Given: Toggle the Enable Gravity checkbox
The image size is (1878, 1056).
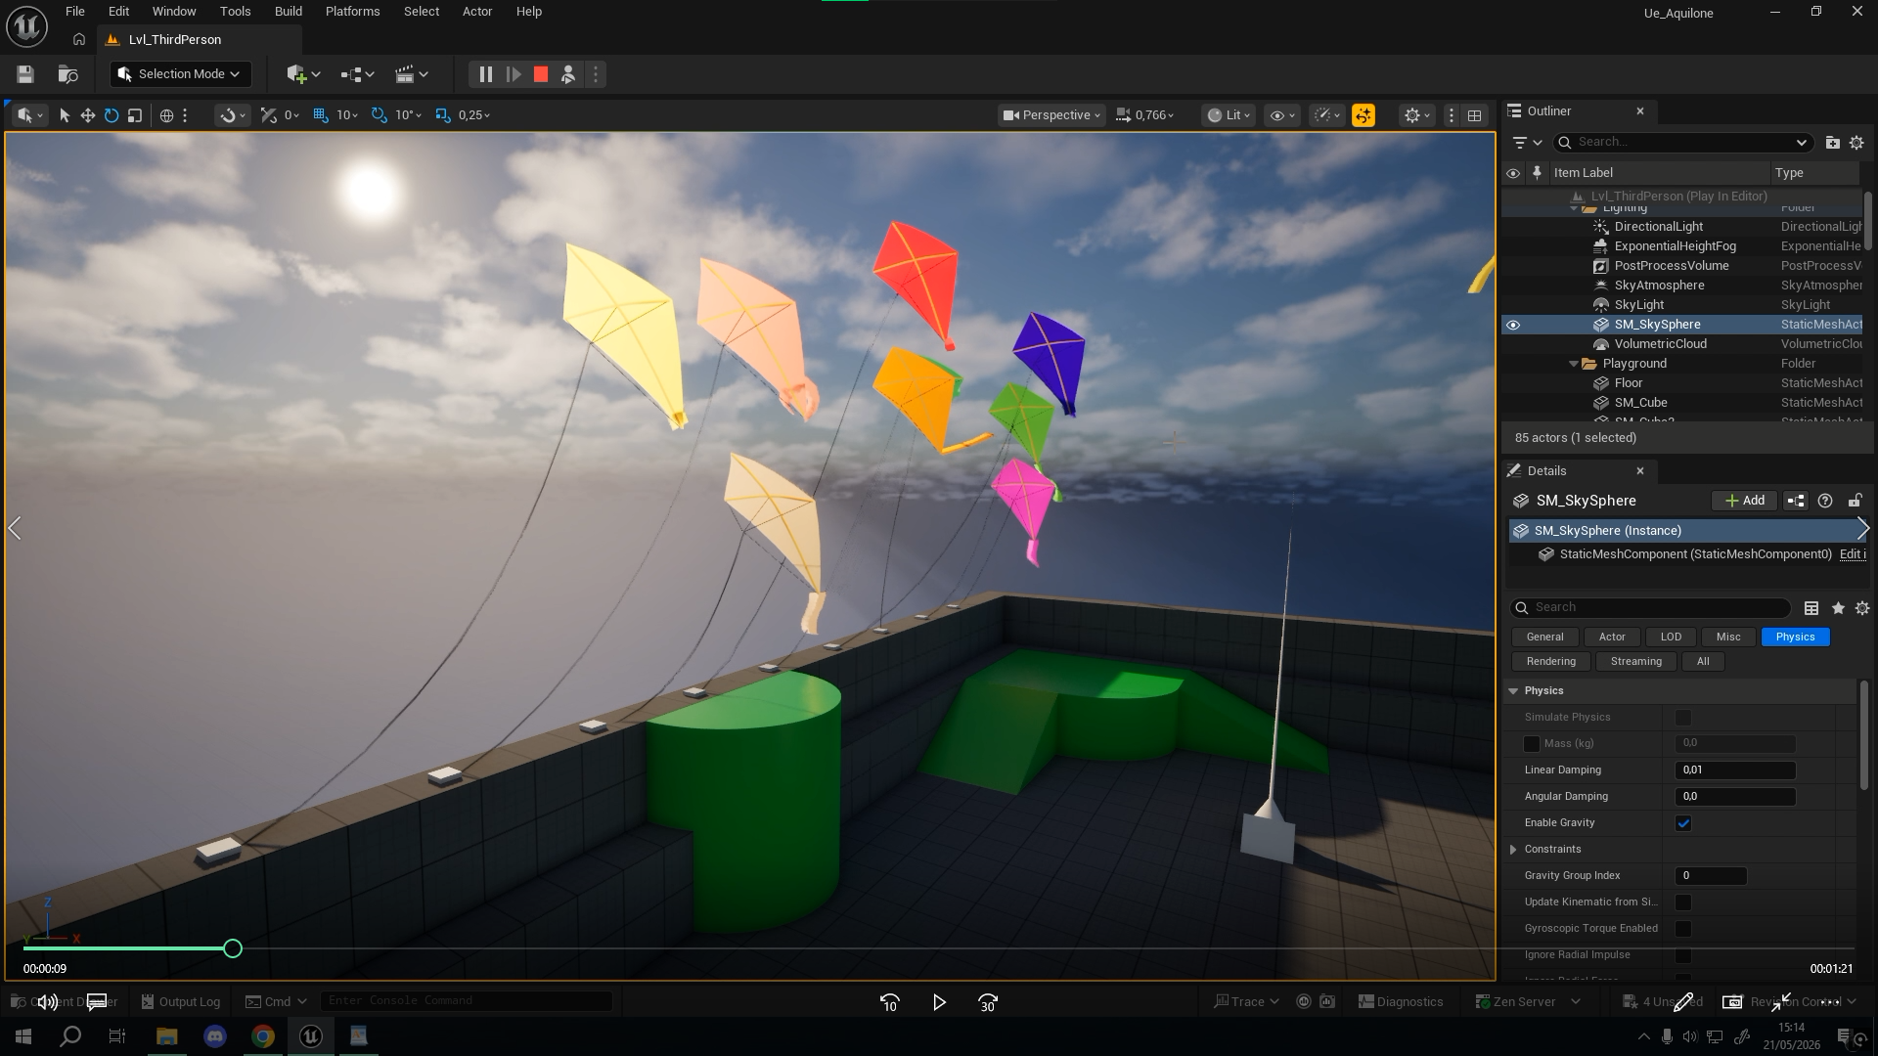Looking at the screenshot, I should (1683, 823).
